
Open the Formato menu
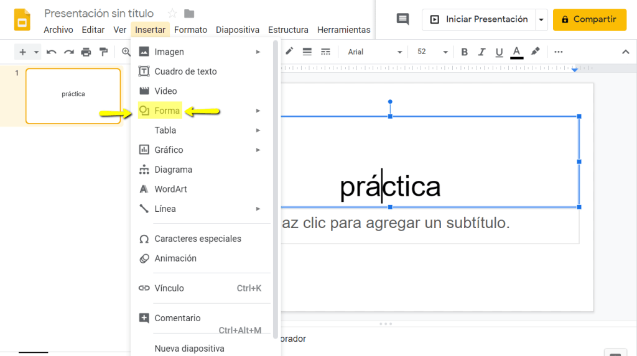(190, 30)
